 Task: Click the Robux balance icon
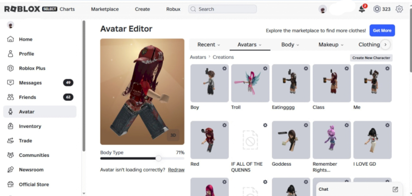click(x=377, y=9)
